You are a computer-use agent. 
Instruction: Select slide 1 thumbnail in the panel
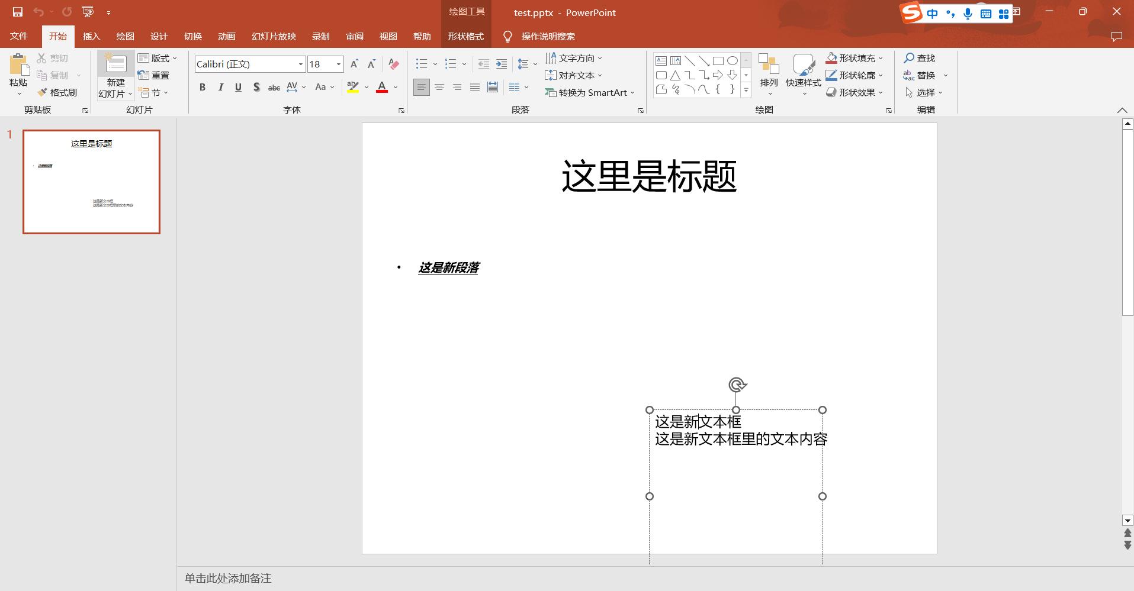coord(91,182)
